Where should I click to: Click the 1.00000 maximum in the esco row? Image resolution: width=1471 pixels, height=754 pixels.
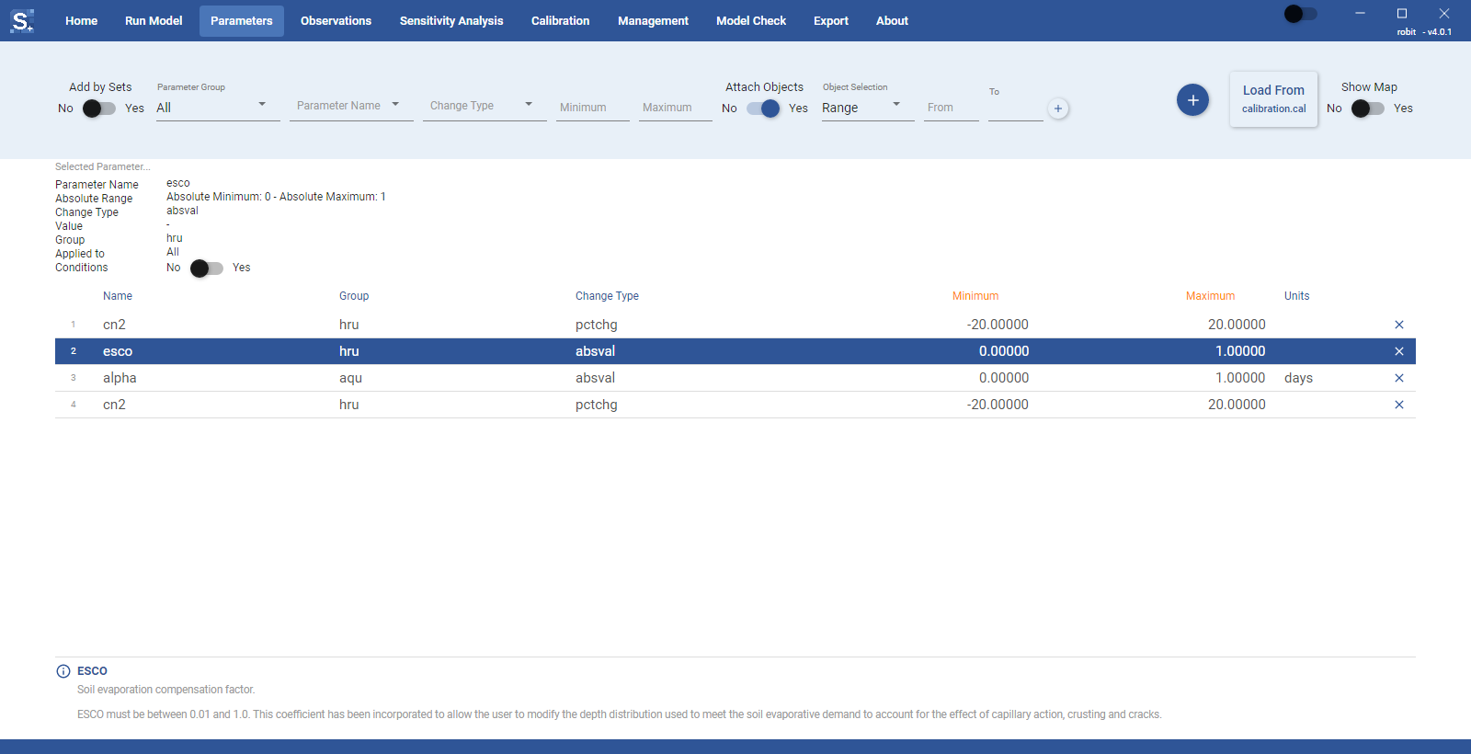coord(1240,351)
